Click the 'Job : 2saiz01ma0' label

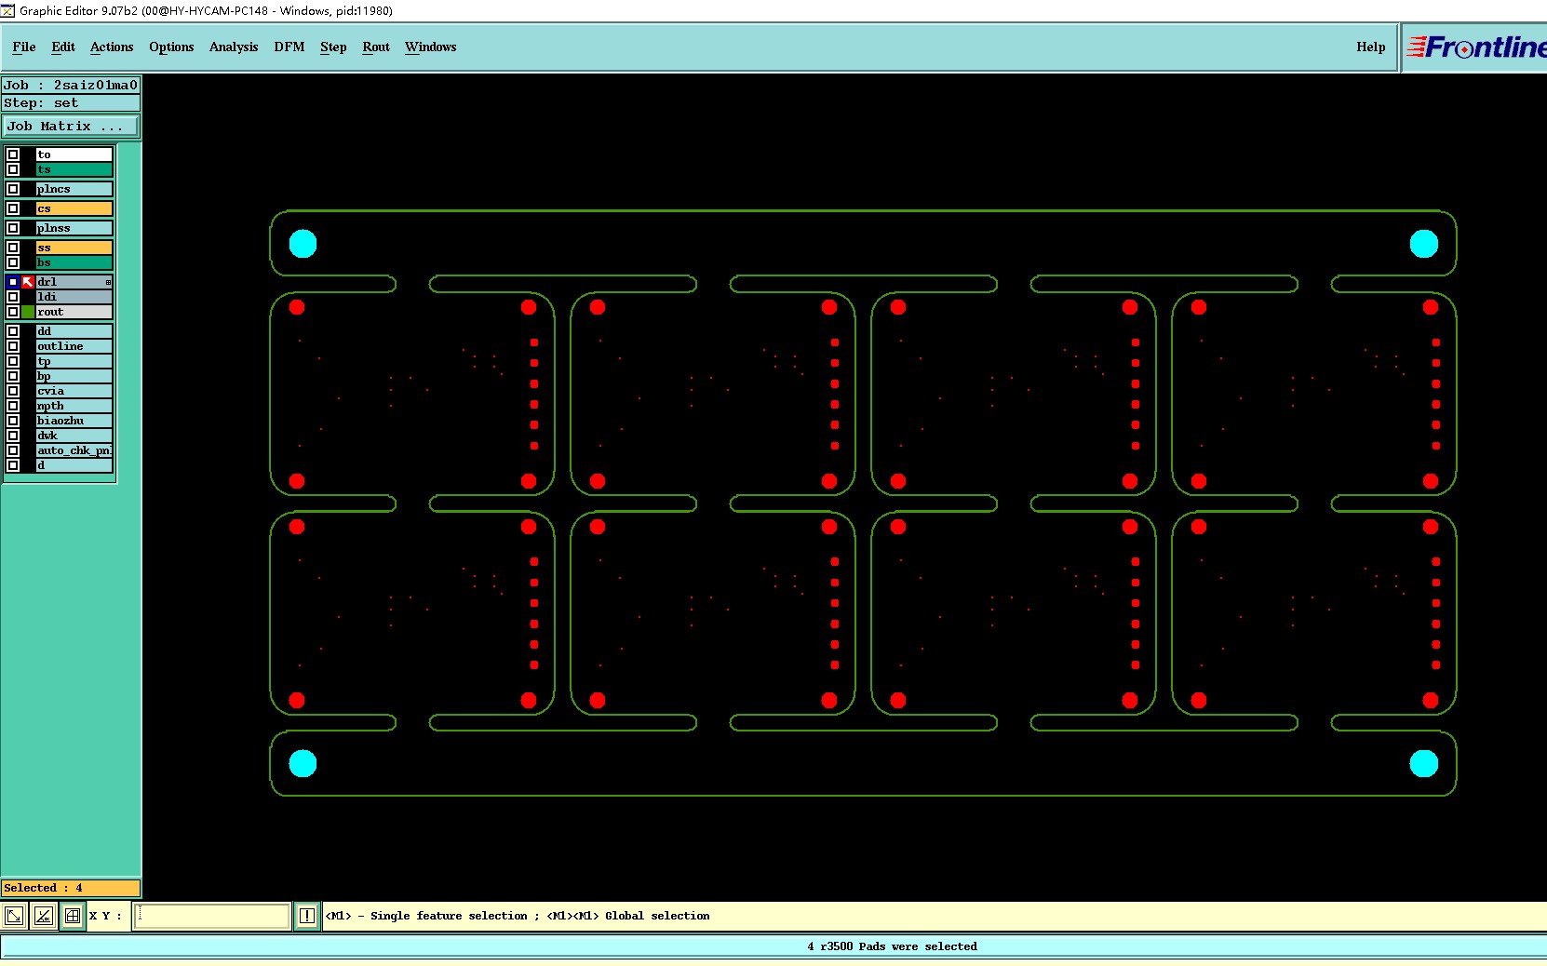pyautogui.click(x=71, y=85)
